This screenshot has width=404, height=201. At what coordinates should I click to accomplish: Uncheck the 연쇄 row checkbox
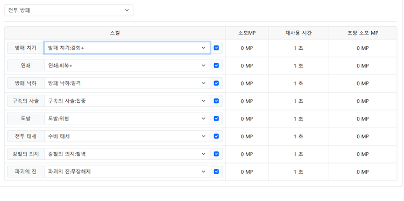[216, 65]
